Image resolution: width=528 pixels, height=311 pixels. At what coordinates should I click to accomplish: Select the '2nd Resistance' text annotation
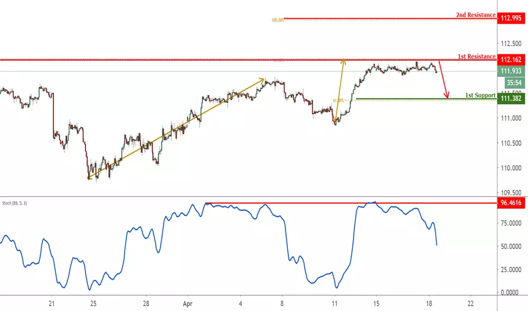[475, 15]
